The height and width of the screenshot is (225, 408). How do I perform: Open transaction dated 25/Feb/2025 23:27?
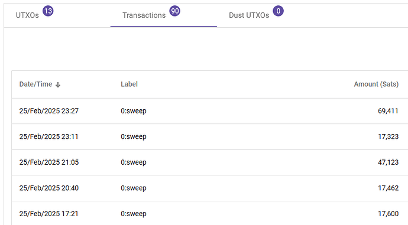click(210, 111)
